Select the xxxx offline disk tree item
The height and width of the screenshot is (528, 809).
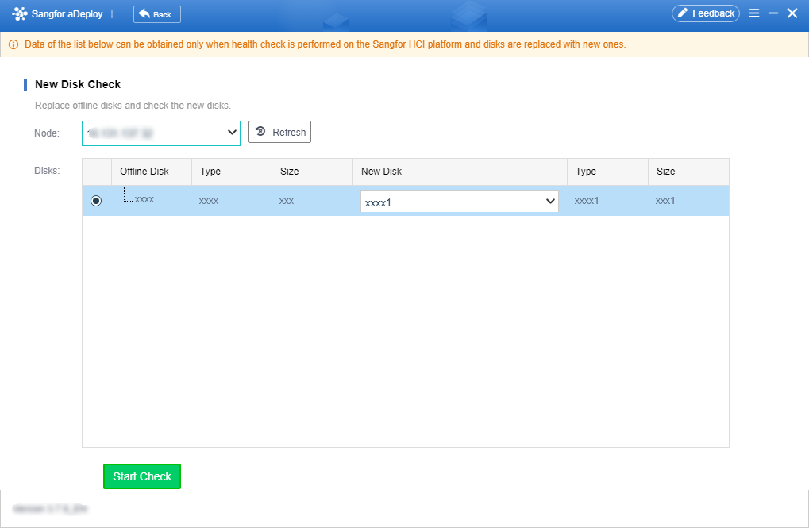tap(144, 199)
